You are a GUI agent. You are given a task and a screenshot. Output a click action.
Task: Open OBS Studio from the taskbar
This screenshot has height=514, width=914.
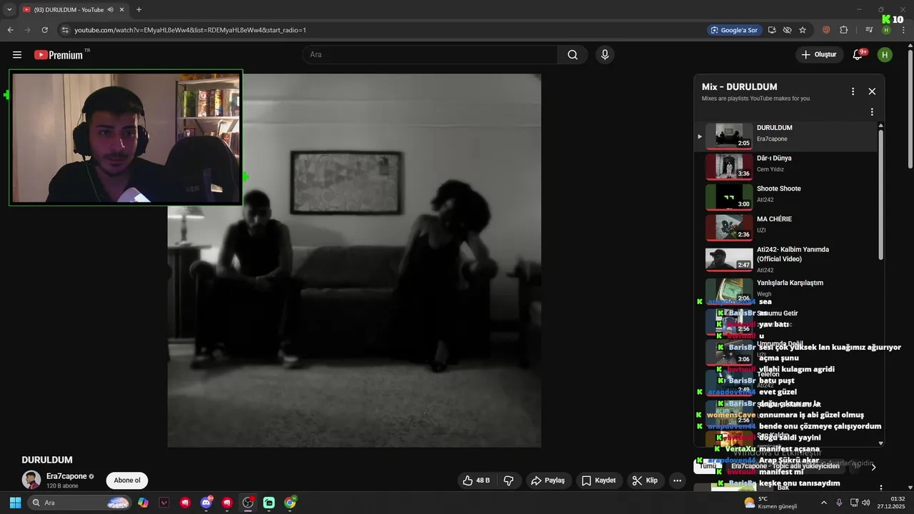tap(248, 503)
